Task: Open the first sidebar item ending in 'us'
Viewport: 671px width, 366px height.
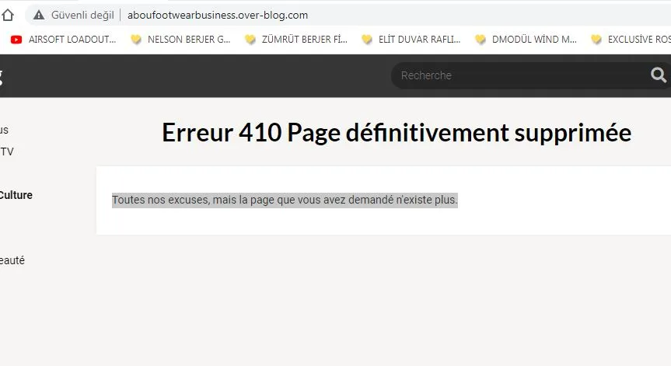Action: tap(5, 130)
